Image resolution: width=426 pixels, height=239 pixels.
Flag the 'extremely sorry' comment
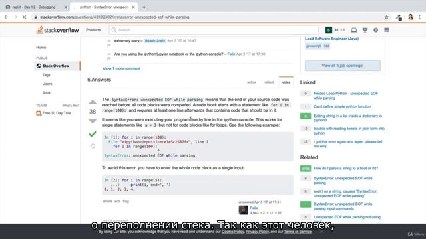point(109,45)
